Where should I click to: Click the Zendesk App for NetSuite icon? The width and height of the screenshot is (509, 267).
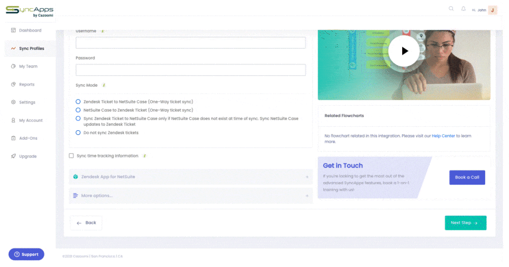click(x=75, y=177)
